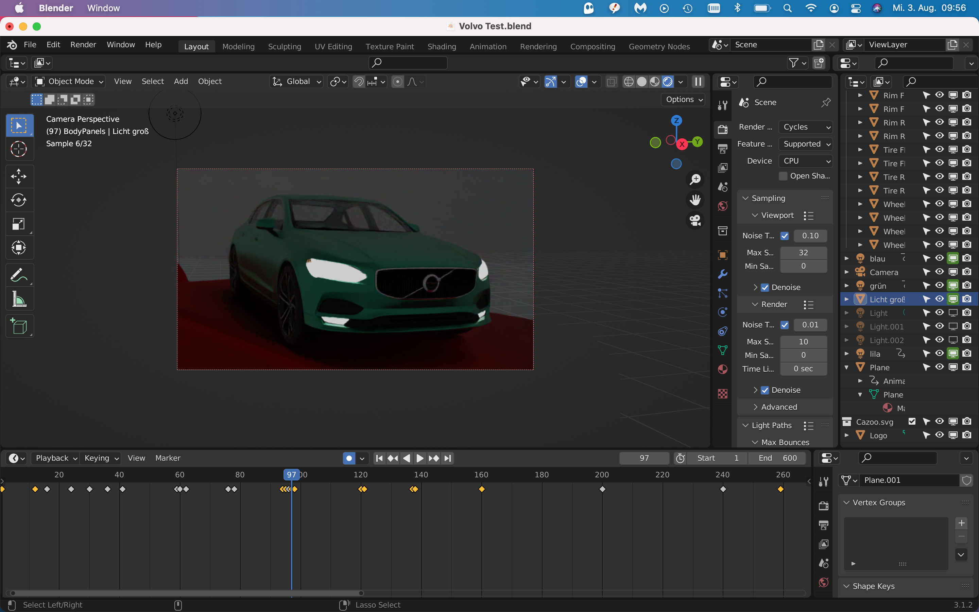979x612 pixels.
Task: Select the Measure tool
Action: click(19, 300)
